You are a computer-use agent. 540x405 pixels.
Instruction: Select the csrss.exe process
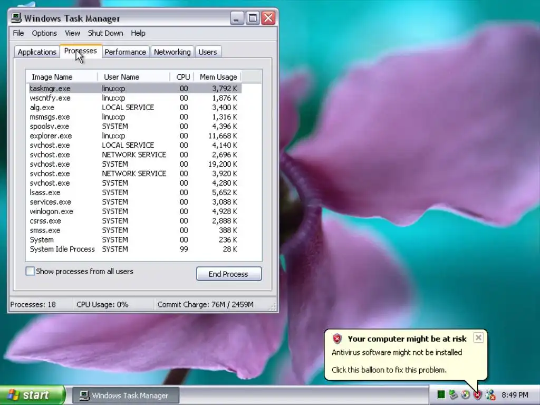[x=135, y=221]
